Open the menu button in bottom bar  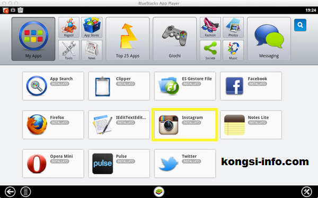pyautogui.click(x=25, y=192)
